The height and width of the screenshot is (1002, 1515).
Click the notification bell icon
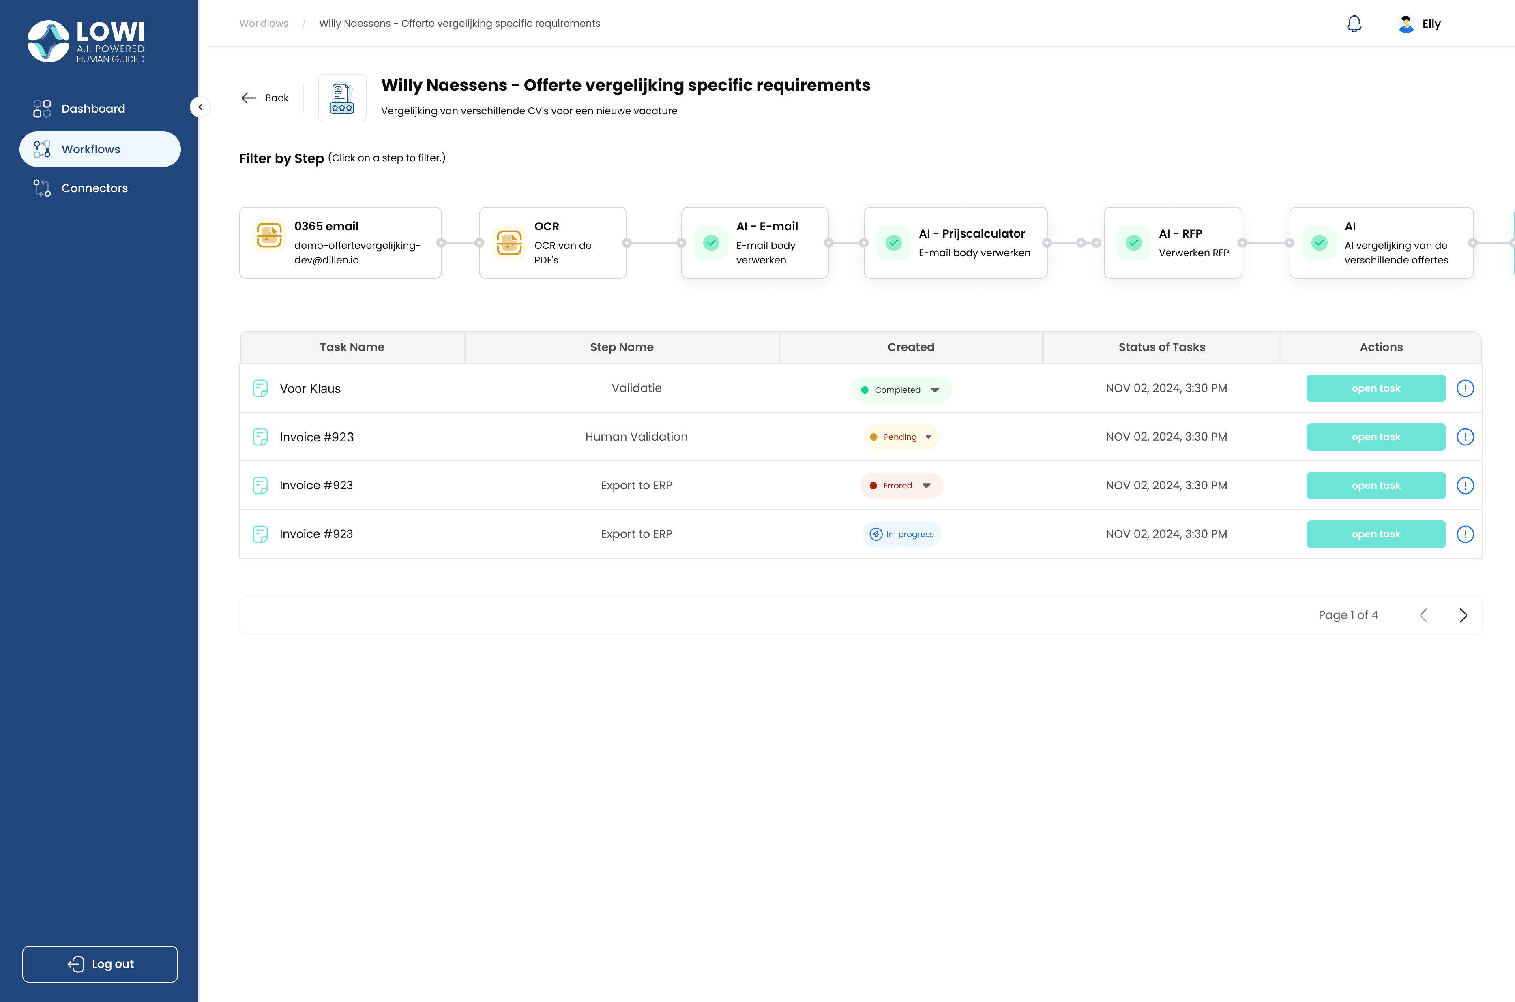coord(1354,24)
